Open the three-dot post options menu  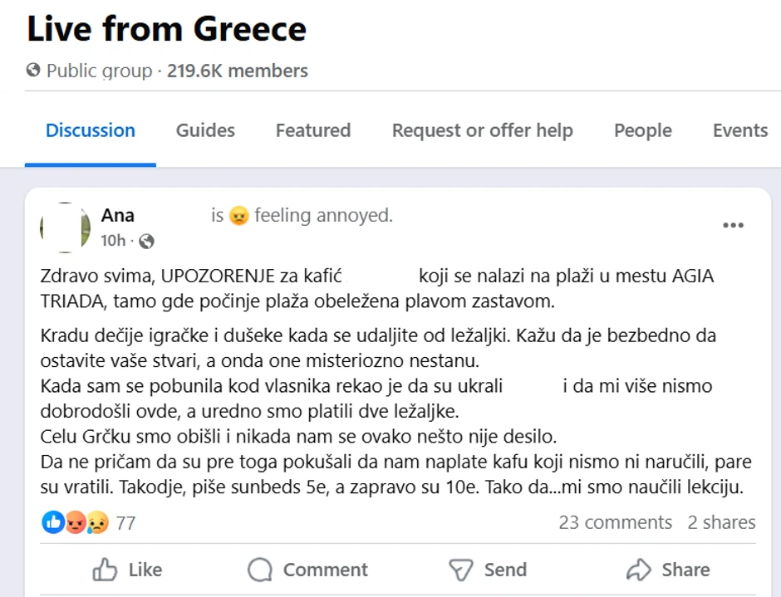click(x=733, y=226)
